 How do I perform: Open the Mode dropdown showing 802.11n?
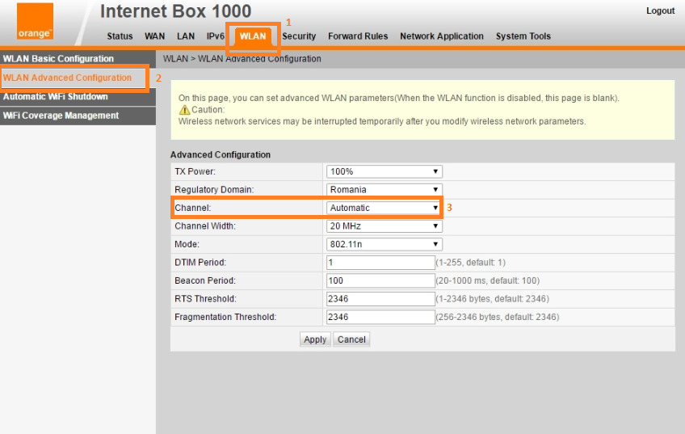click(384, 244)
